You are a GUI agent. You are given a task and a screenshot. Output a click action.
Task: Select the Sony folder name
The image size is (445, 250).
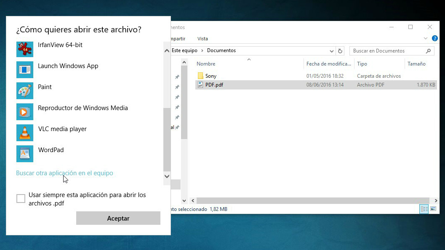211,76
